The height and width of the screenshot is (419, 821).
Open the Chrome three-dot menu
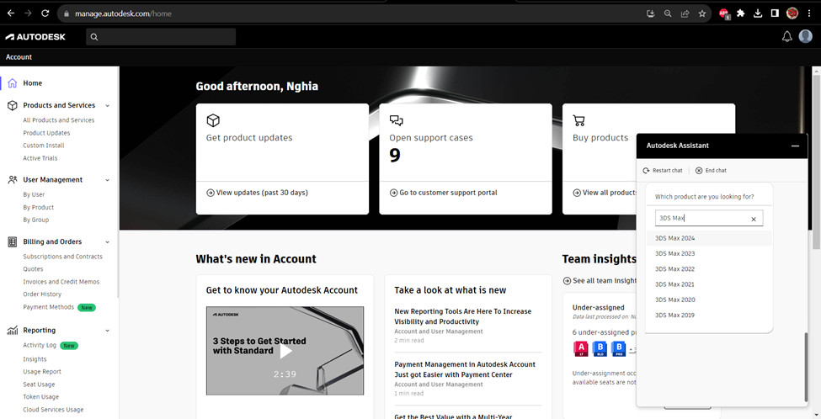coord(809,13)
